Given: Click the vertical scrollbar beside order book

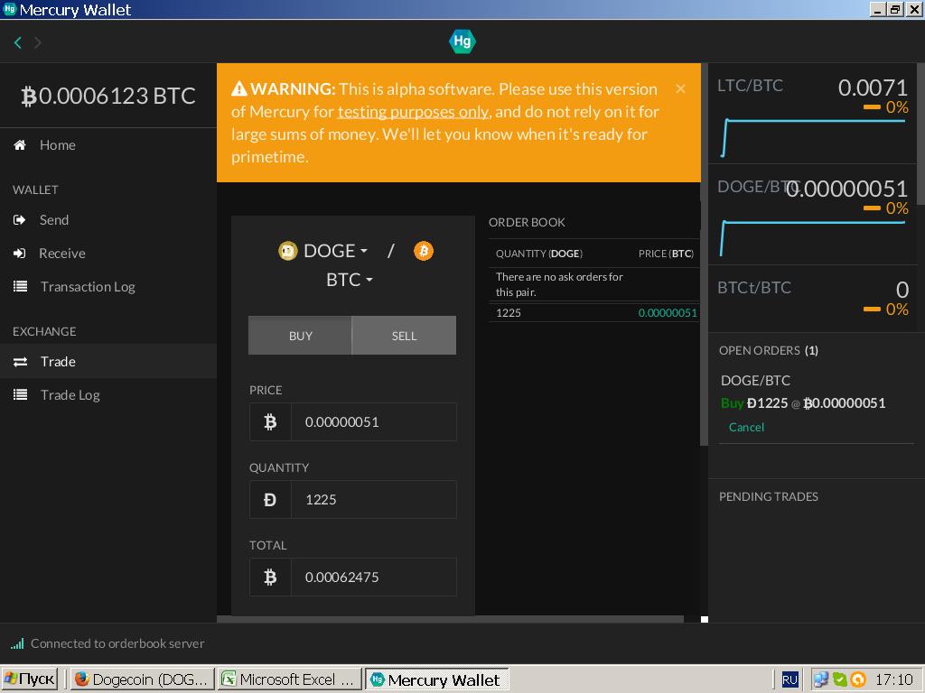Looking at the screenshot, I should (x=704, y=254).
